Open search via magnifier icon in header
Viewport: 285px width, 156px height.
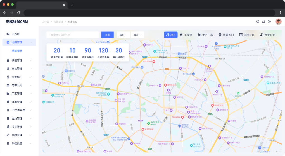tap(258, 21)
